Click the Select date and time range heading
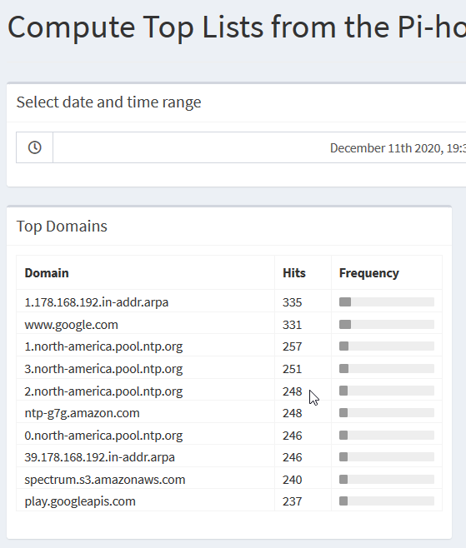This screenshot has height=548, width=466. [x=108, y=102]
